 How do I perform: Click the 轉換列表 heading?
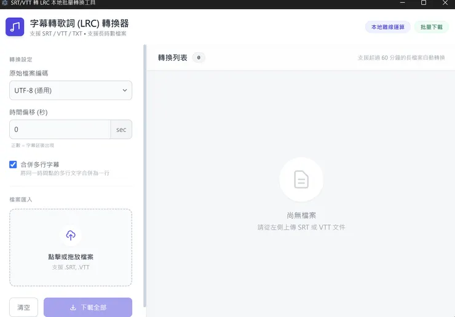click(173, 57)
